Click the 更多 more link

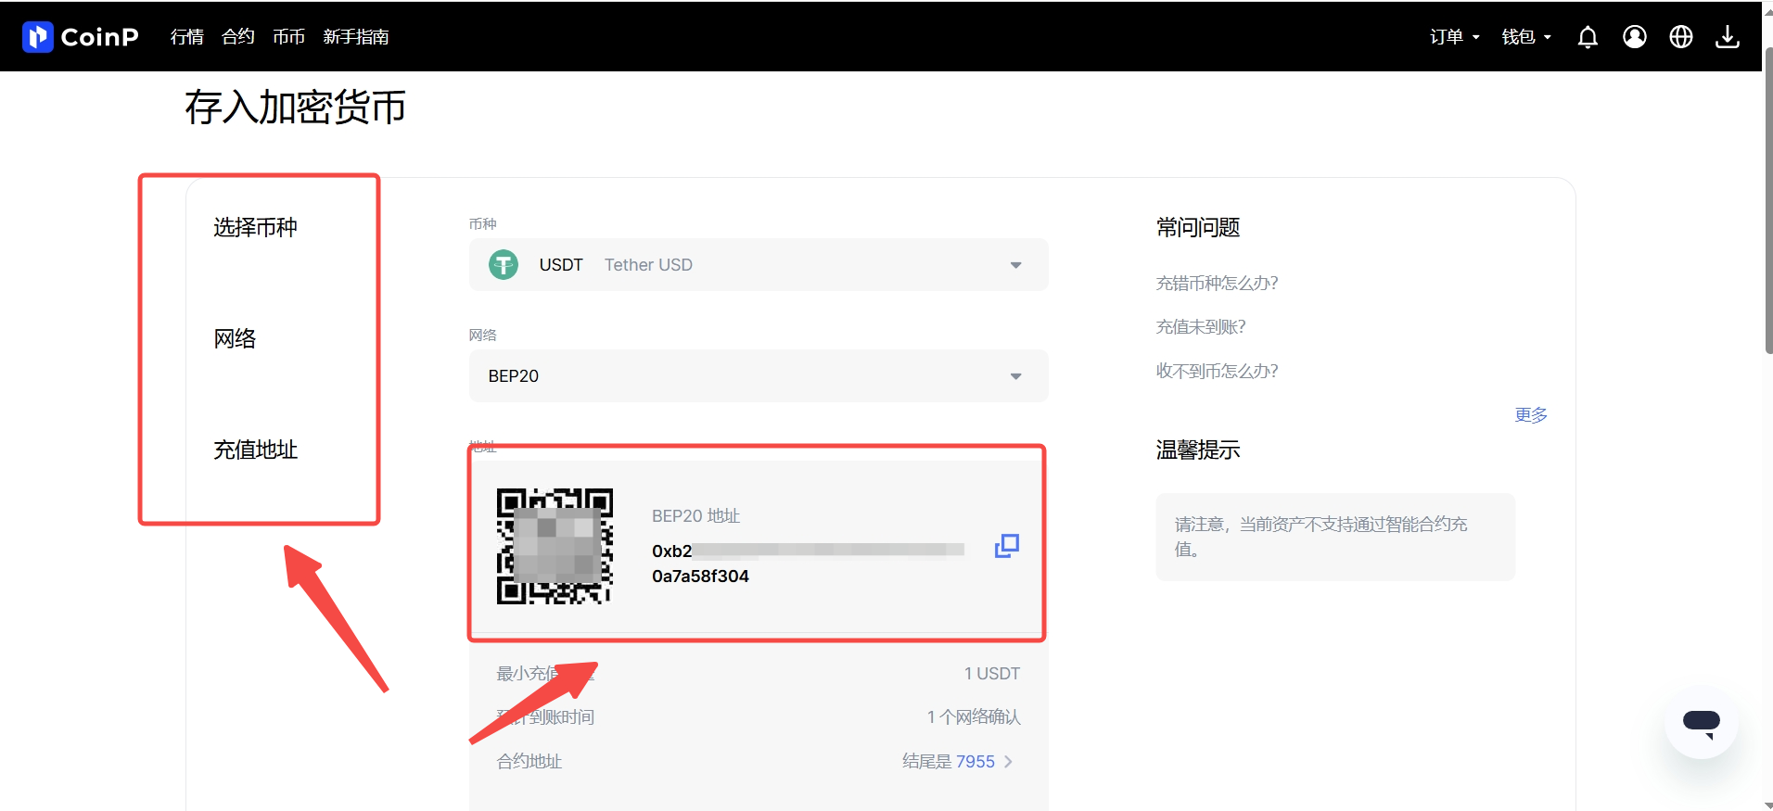(1531, 415)
